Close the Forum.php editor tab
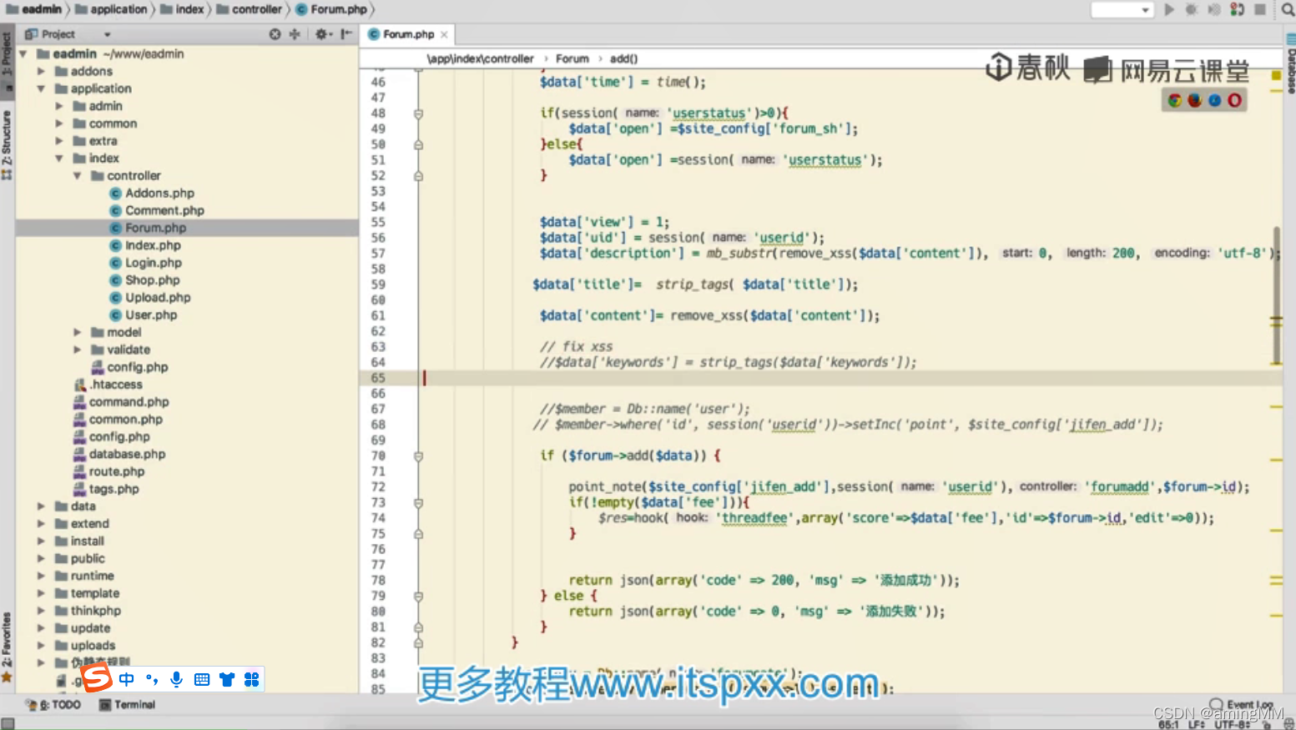The image size is (1296, 730). click(445, 35)
